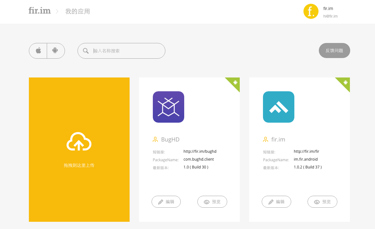Screen dimensions: 375x229
Task: Click the owner icon beside BugHD title
Action: (x=155, y=139)
